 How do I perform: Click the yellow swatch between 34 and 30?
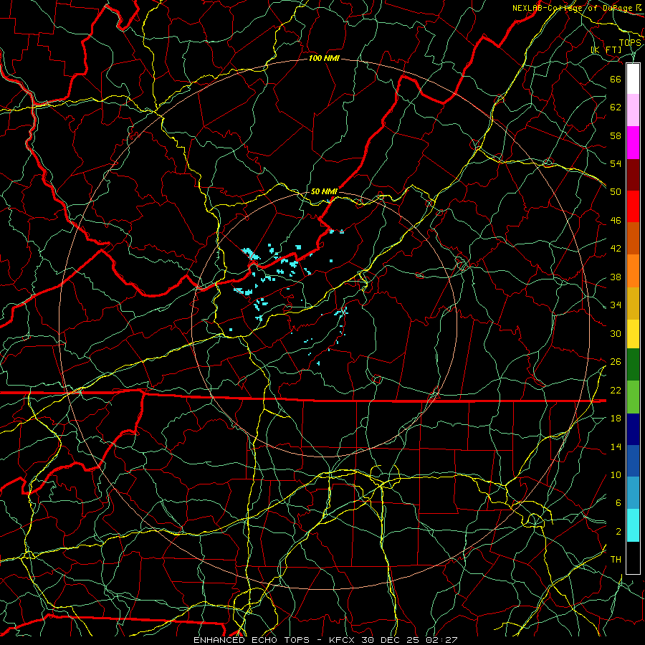click(633, 334)
